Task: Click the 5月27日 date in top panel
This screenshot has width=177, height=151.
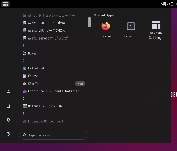Action: pyautogui.click(x=167, y=4)
